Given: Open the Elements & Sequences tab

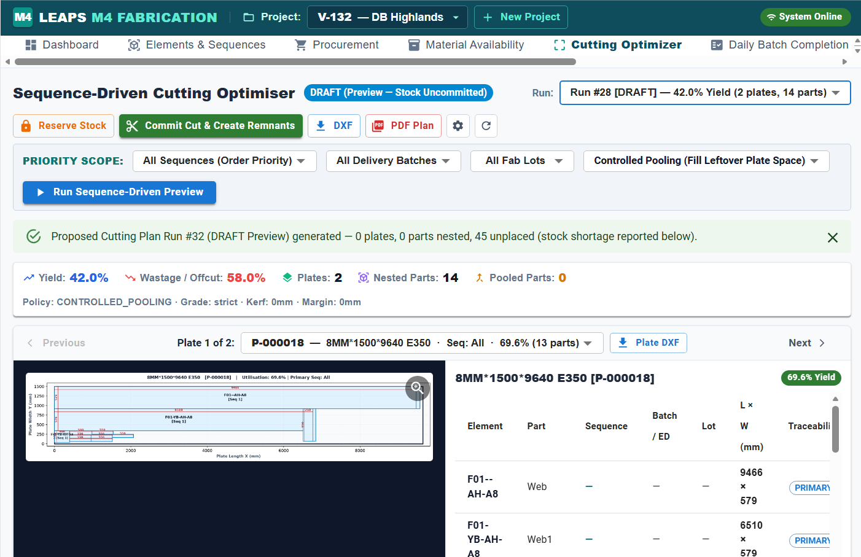Looking at the screenshot, I should tap(197, 45).
